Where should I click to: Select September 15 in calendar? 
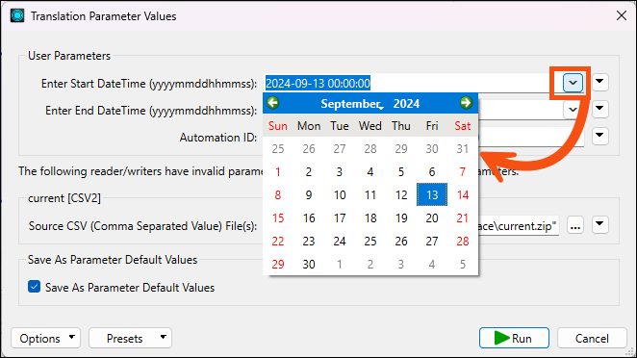tap(278, 218)
